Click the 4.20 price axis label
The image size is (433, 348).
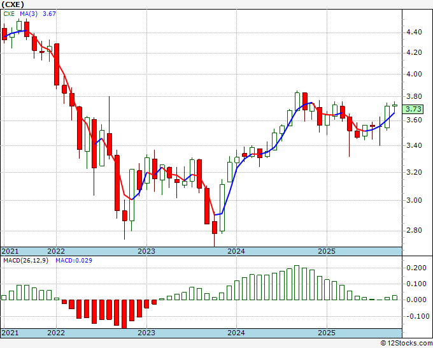coord(414,52)
